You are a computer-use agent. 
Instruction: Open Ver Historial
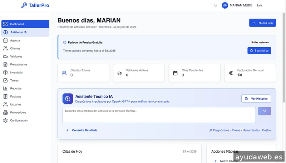(x=256, y=99)
